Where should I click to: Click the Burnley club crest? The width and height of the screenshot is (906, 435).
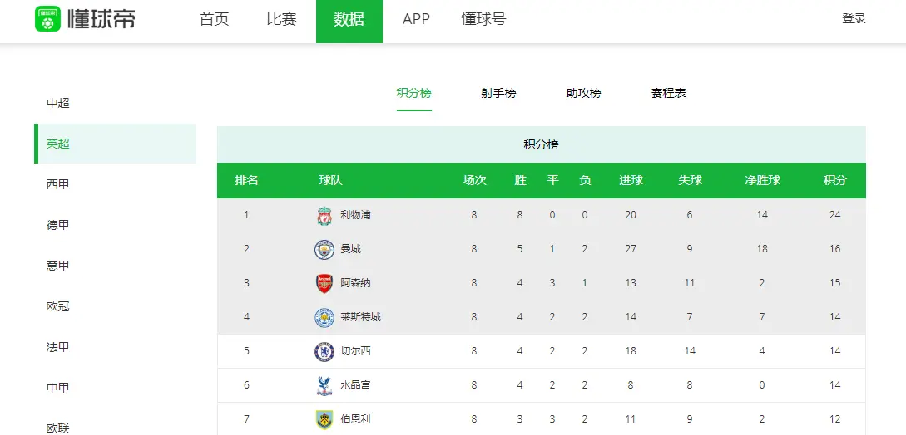click(324, 420)
